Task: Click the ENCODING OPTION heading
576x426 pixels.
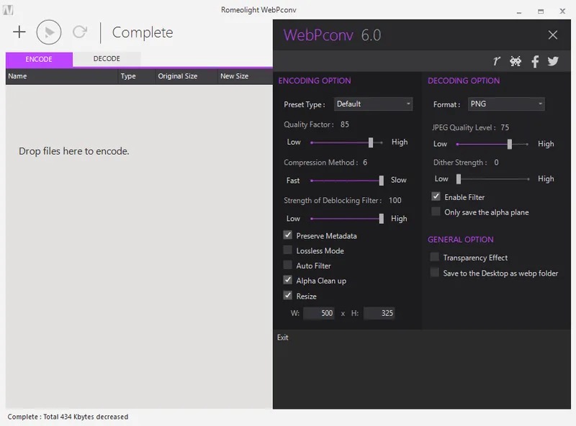Action: pyautogui.click(x=315, y=81)
